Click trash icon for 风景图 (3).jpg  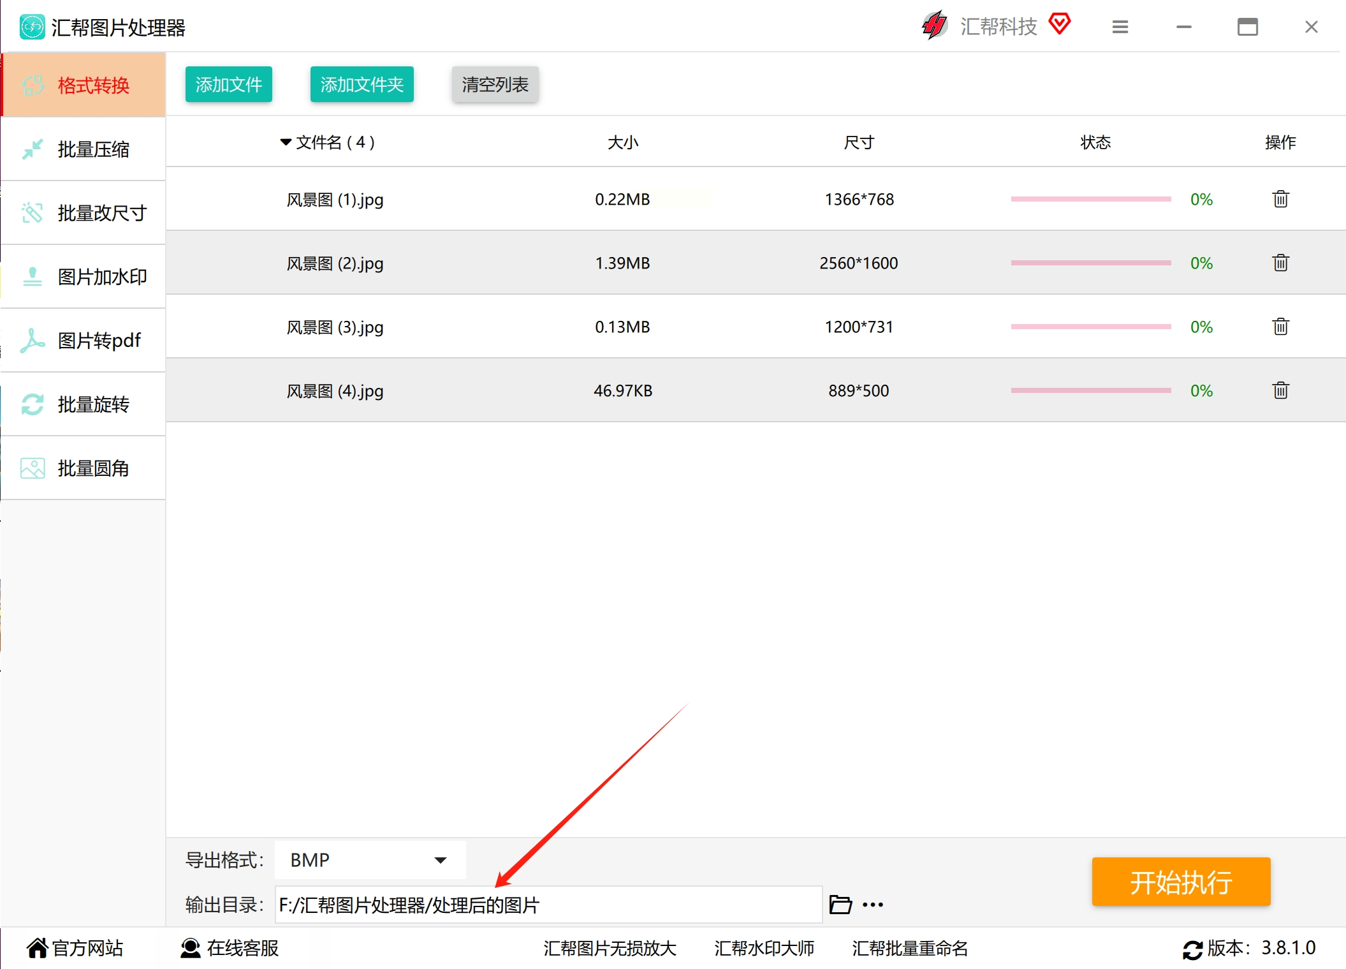[1280, 327]
